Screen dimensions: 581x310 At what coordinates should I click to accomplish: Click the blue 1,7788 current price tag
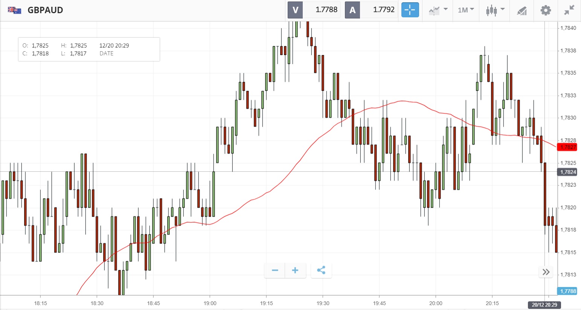click(567, 291)
